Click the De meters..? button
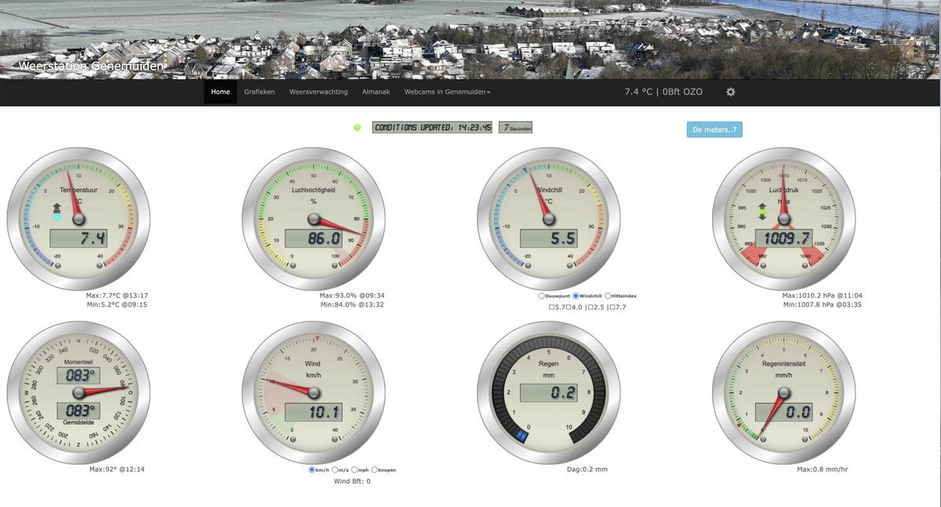This screenshot has height=507, width=941. [x=714, y=129]
